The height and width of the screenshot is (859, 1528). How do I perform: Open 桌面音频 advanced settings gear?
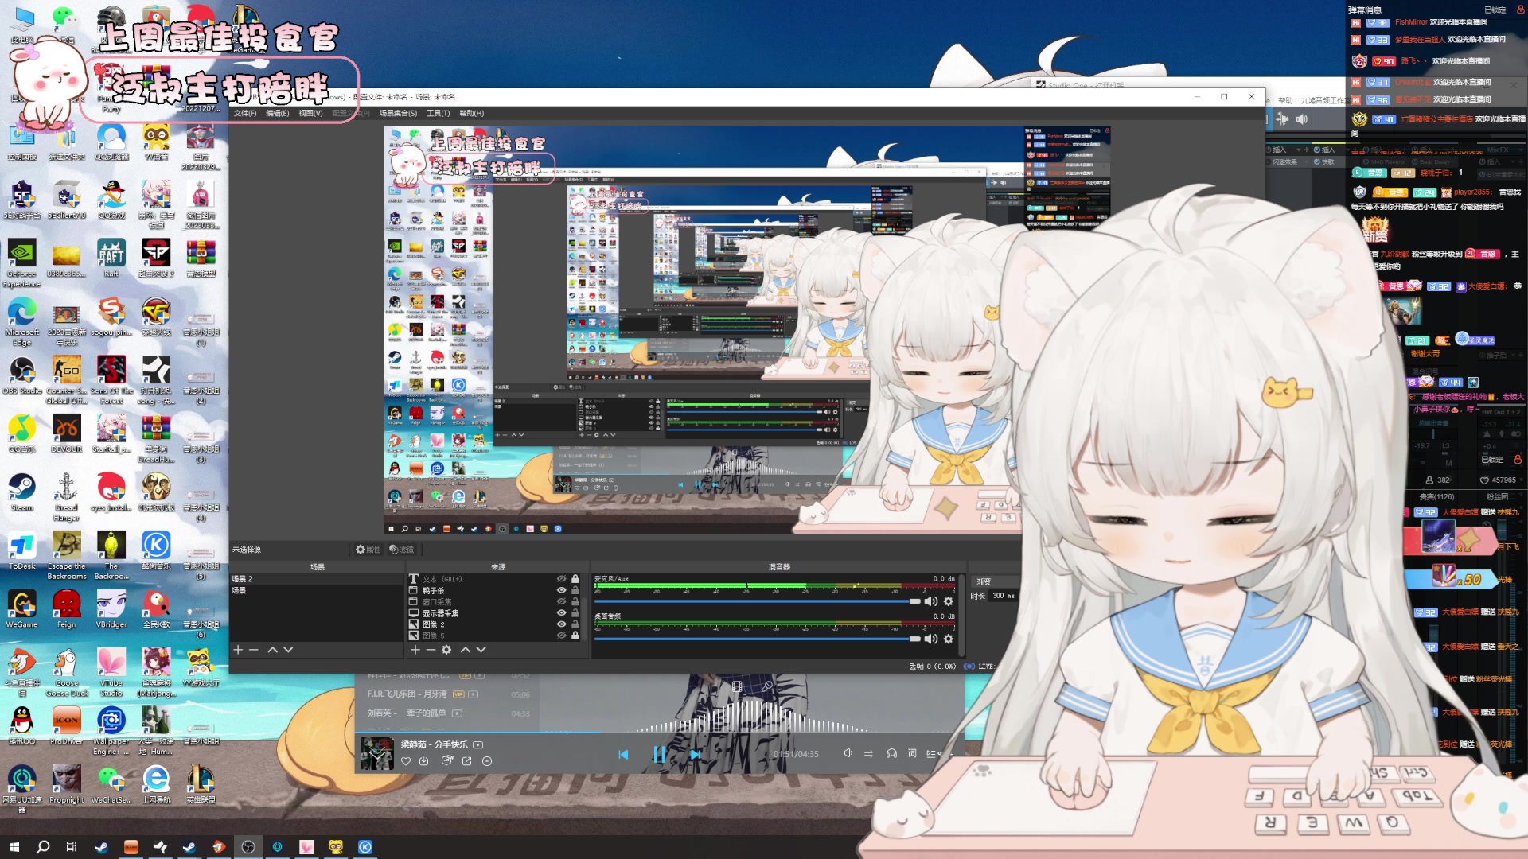tap(948, 639)
